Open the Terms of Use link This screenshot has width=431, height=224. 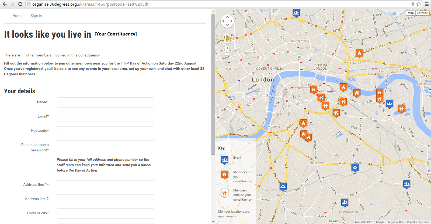point(395,222)
